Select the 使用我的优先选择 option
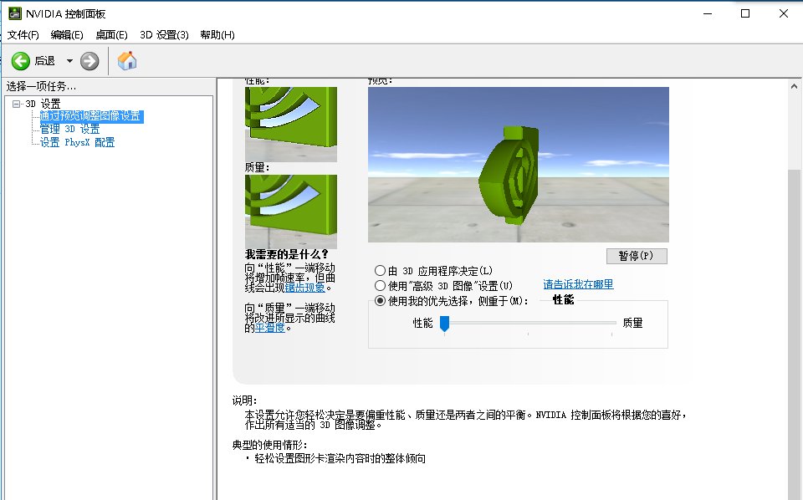 pyautogui.click(x=381, y=300)
